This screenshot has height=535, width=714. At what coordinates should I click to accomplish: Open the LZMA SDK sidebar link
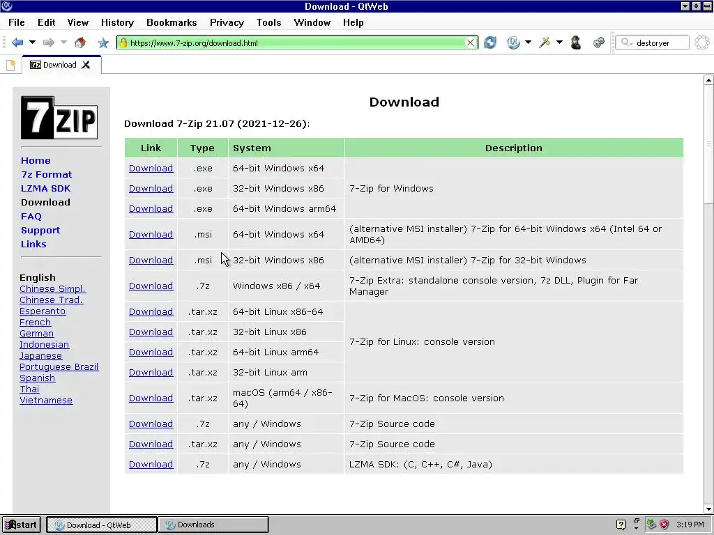pos(45,188)
